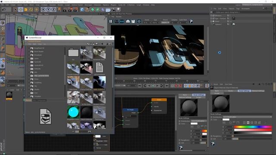Toggle Camera object visibility dots
Screen dimensions: 276x155
click(230, 24)
